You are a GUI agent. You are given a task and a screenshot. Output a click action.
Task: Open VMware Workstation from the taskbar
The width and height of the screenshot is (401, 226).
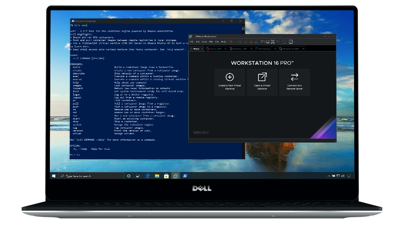[176, 176]
